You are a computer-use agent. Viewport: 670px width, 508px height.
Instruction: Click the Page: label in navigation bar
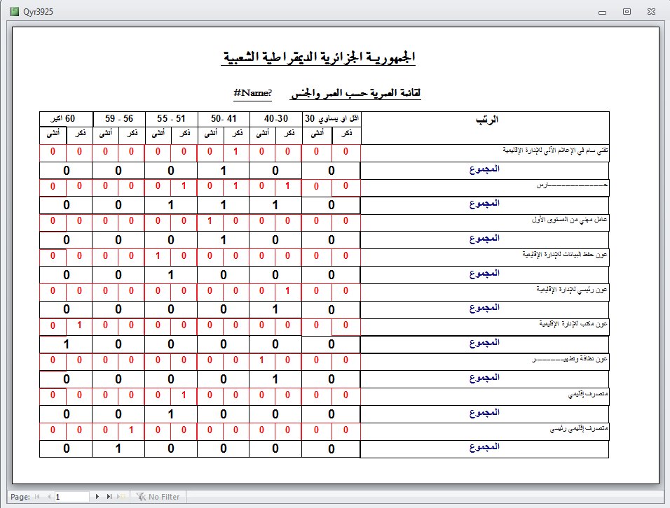click(x=20, y=497)
